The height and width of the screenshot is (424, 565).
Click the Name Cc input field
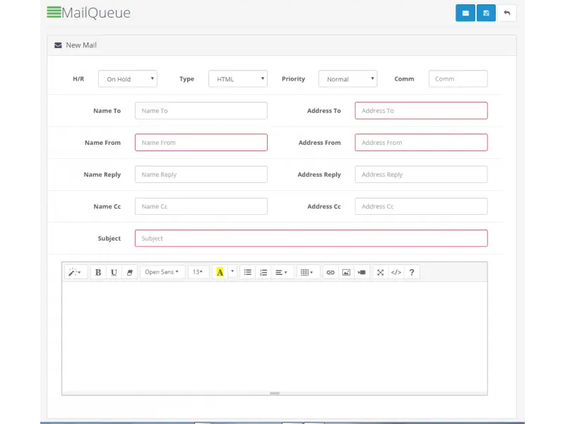coord(201,206)
